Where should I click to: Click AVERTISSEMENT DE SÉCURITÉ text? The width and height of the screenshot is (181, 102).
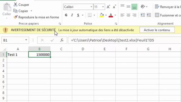click(33, 30)
